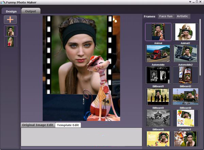The image size is (204, 150).
Task: Open the Original Image Edit tab
Action: tap(38, 125)
